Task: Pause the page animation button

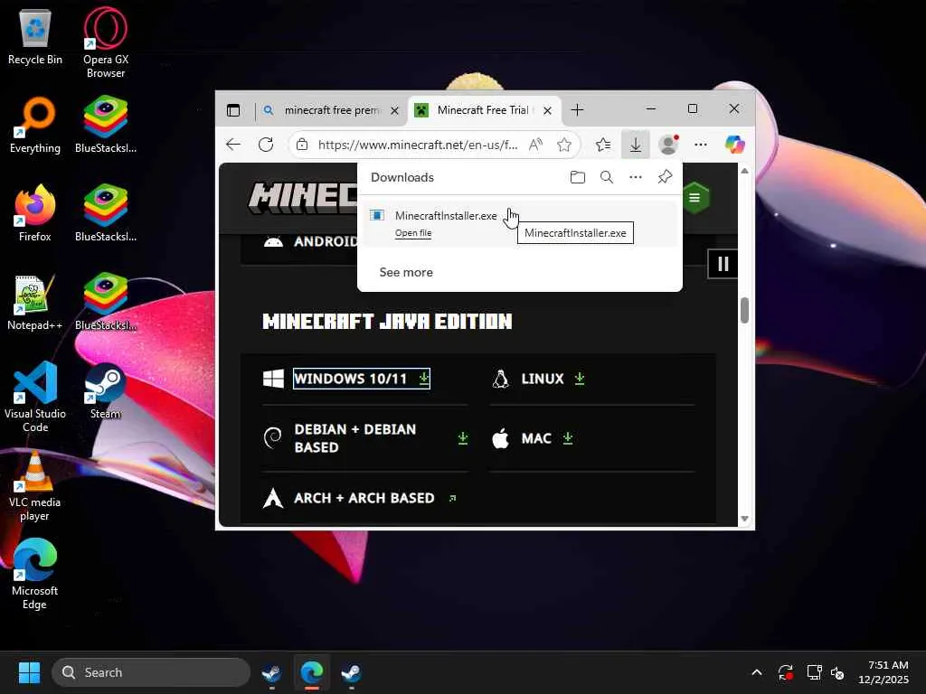Action: (723, 264)
